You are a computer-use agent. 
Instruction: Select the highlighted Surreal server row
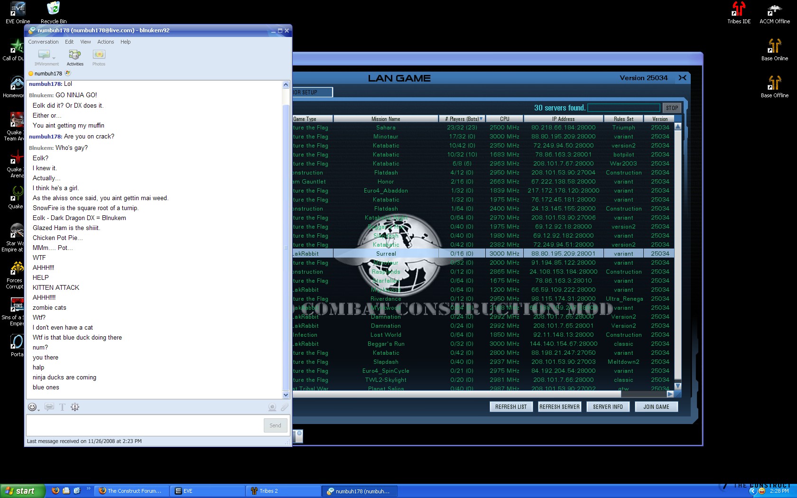point(483,254)
